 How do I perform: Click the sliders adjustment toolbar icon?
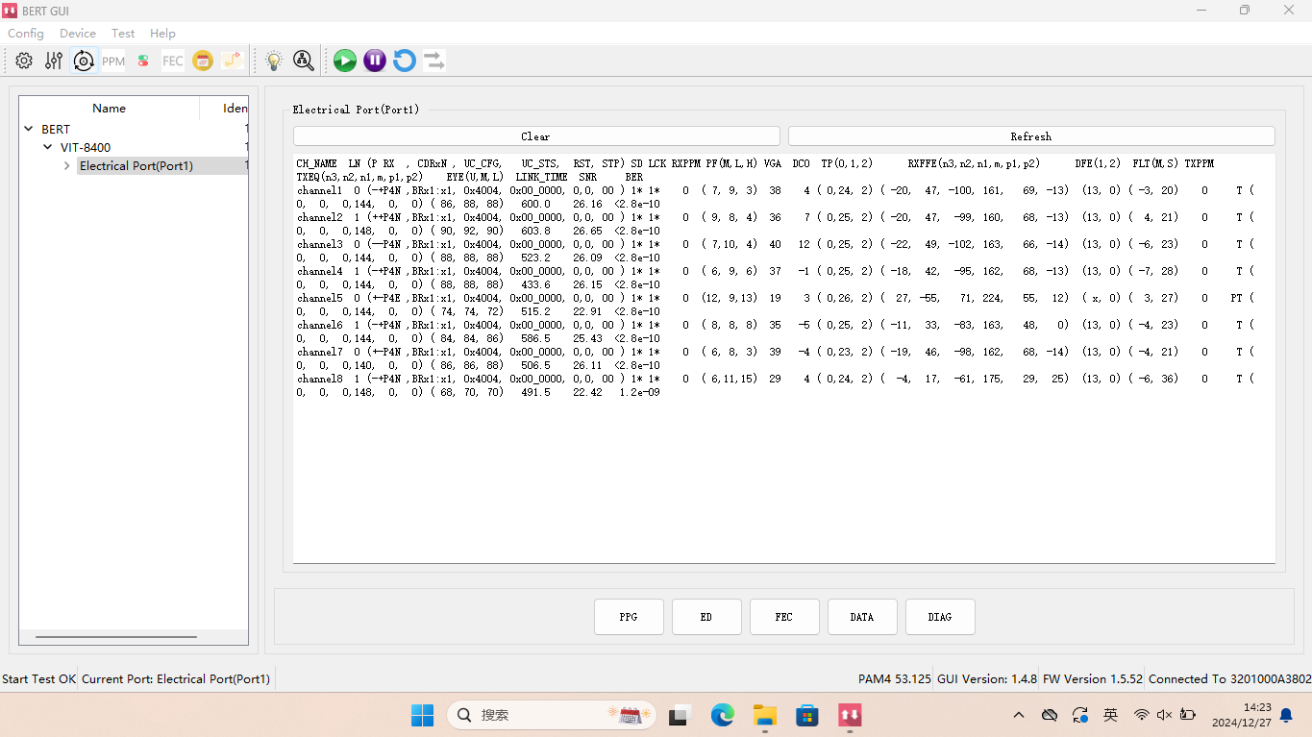[x=54, y=61]
